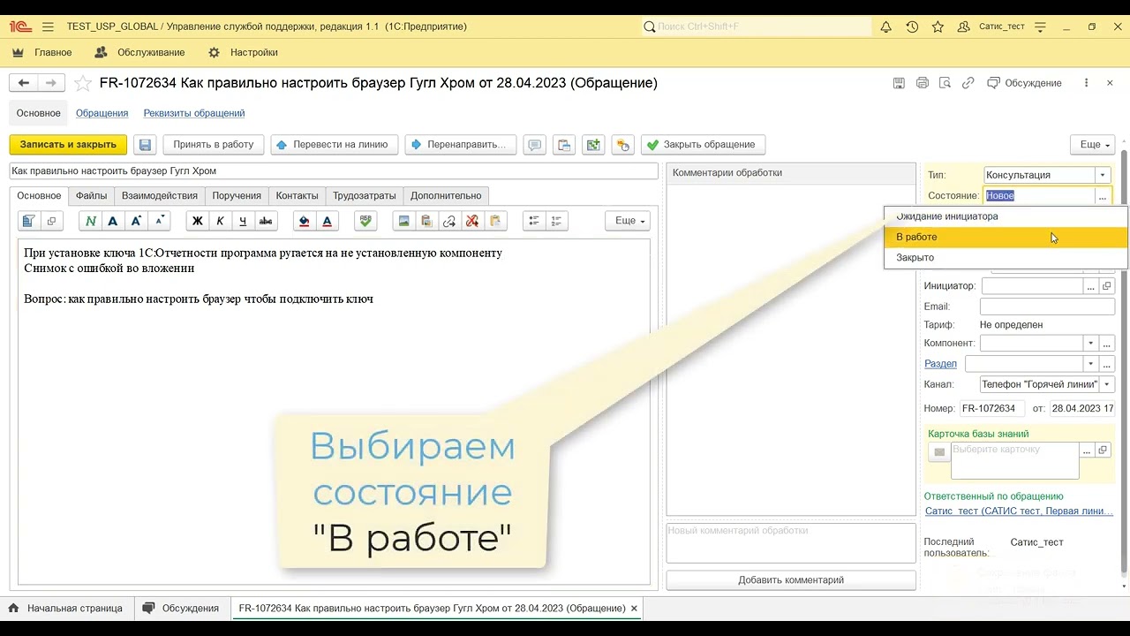Click the green N font icon
The width and height of the screenshot is (1130, 636).
click(x=89, y=221)
